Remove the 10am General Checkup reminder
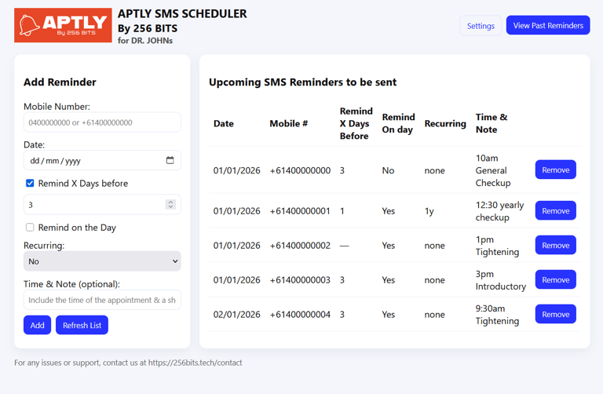 [x=555, y=170]
